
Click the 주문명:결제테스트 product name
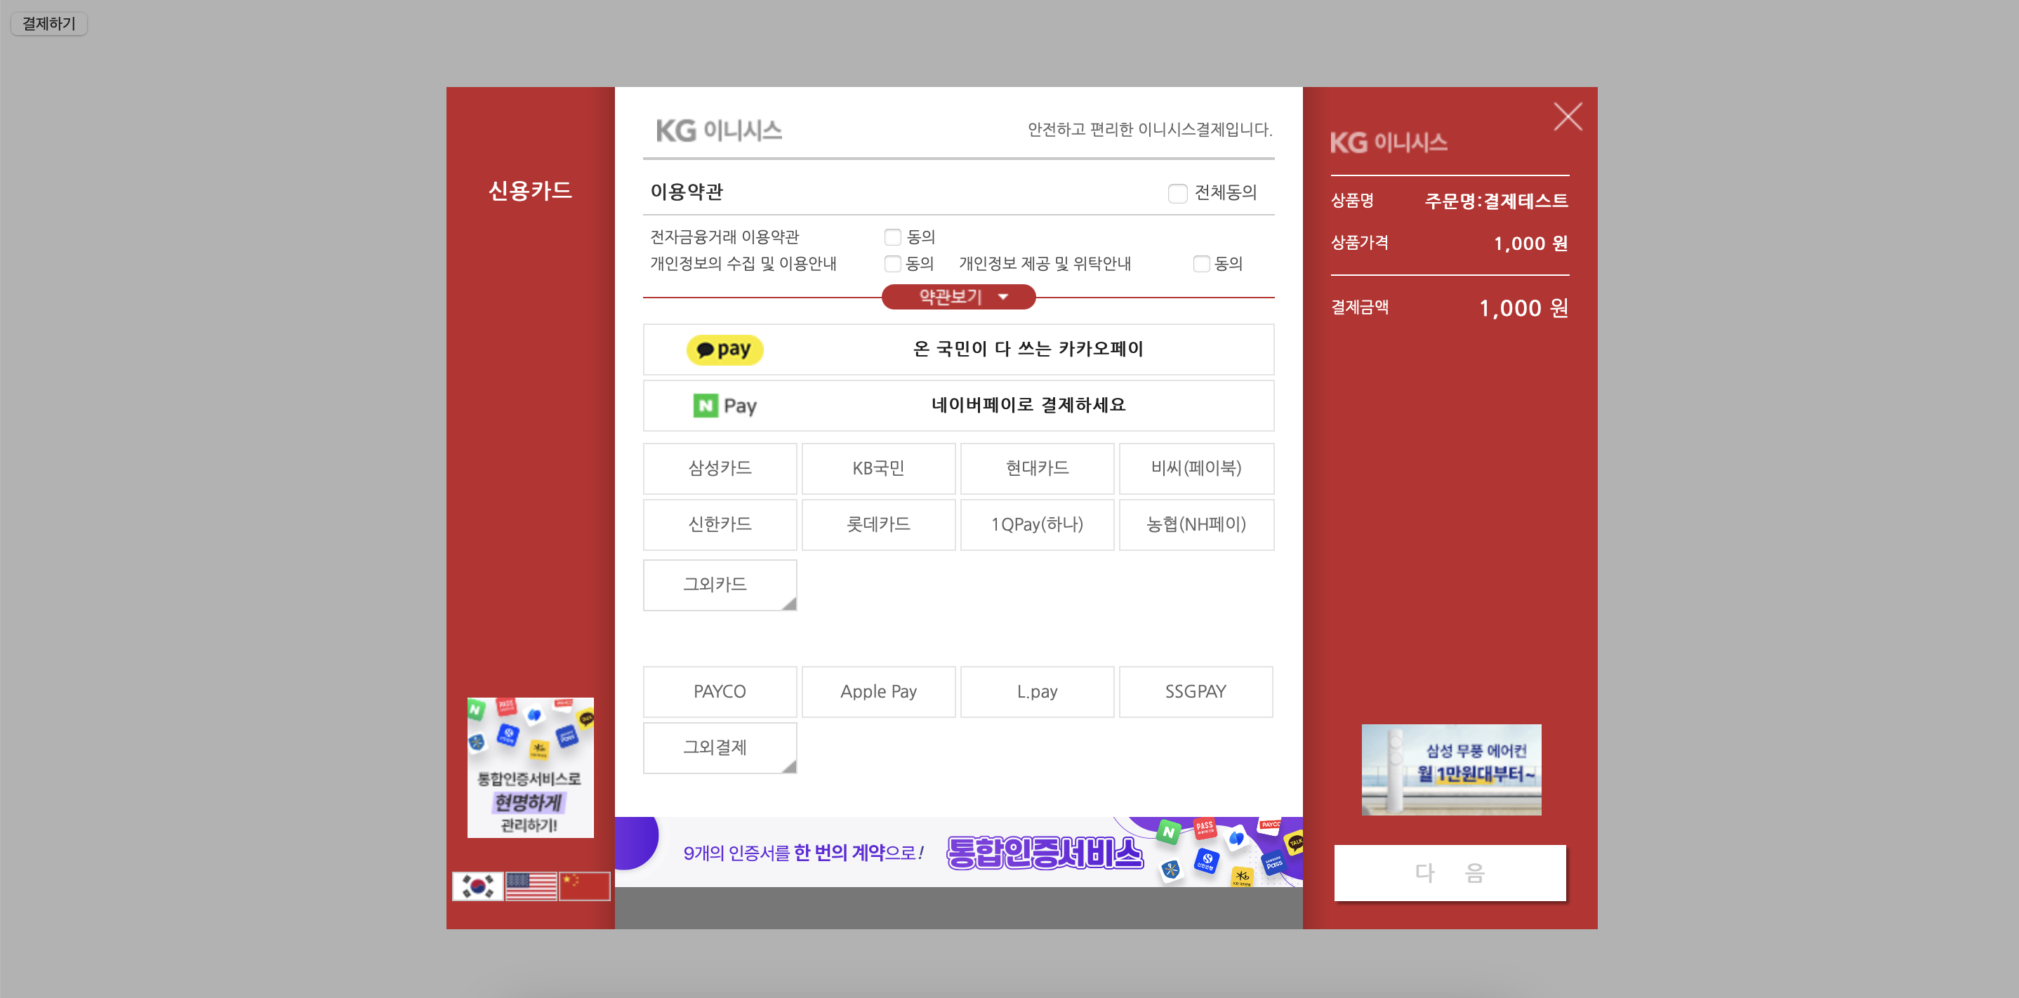pyautogui.click(x=1496, y=201)
